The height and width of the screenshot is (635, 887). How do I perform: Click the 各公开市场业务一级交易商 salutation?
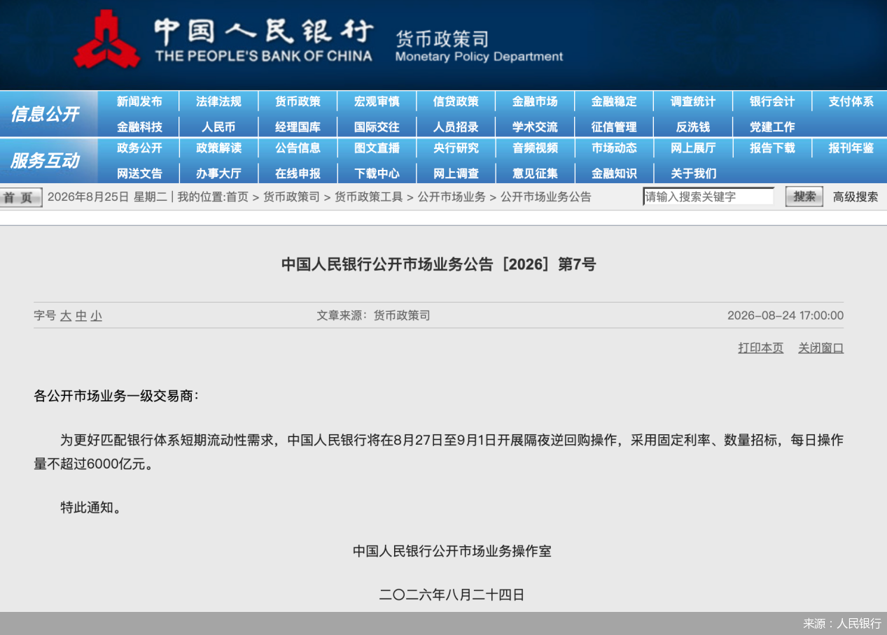(116, 396)
